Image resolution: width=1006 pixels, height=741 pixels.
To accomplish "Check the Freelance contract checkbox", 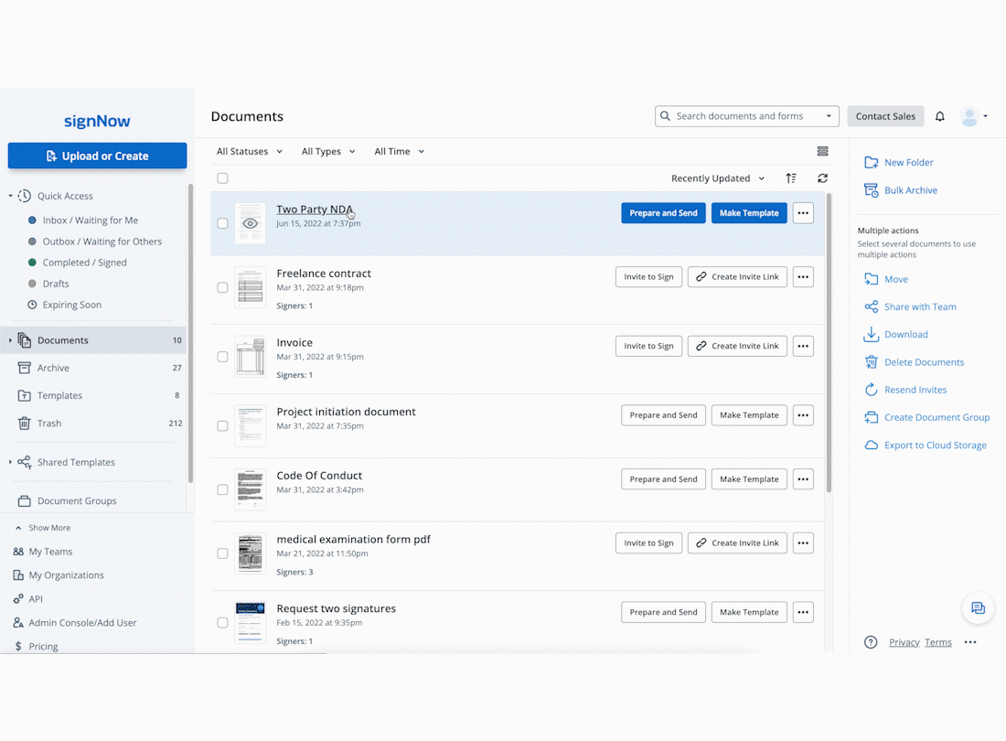I will (222, 287).
